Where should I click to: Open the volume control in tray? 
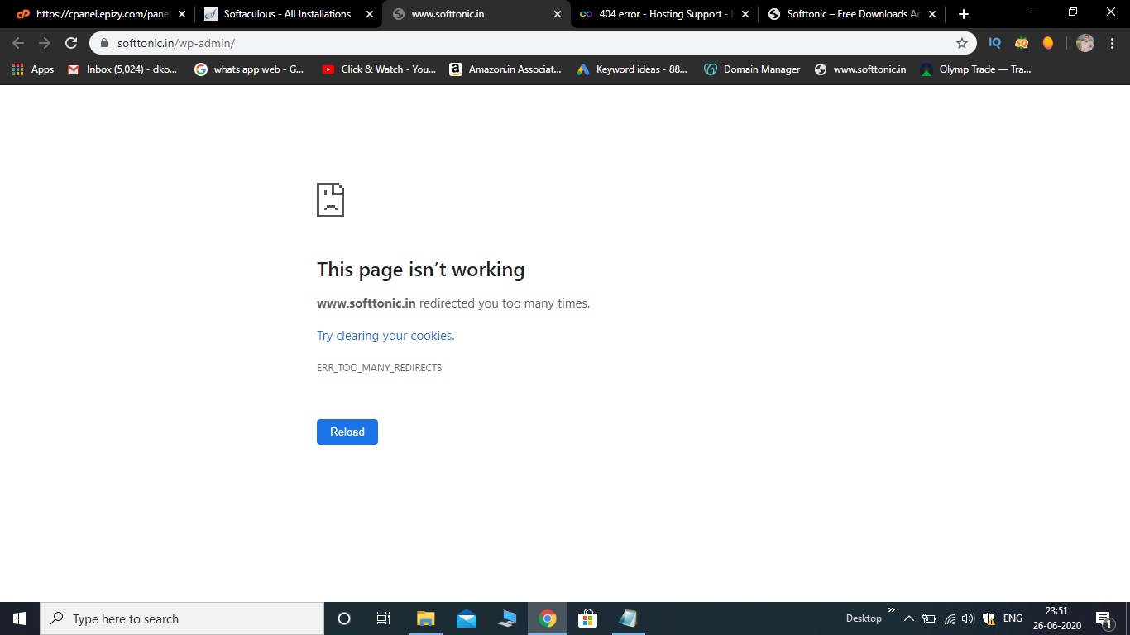click(x=969, y=618)
